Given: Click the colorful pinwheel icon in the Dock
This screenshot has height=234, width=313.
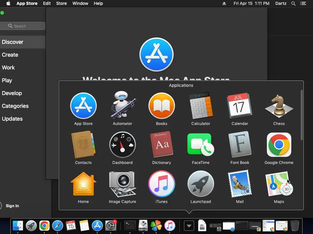Looking at the screenshot, I should (x=156, y=226).
